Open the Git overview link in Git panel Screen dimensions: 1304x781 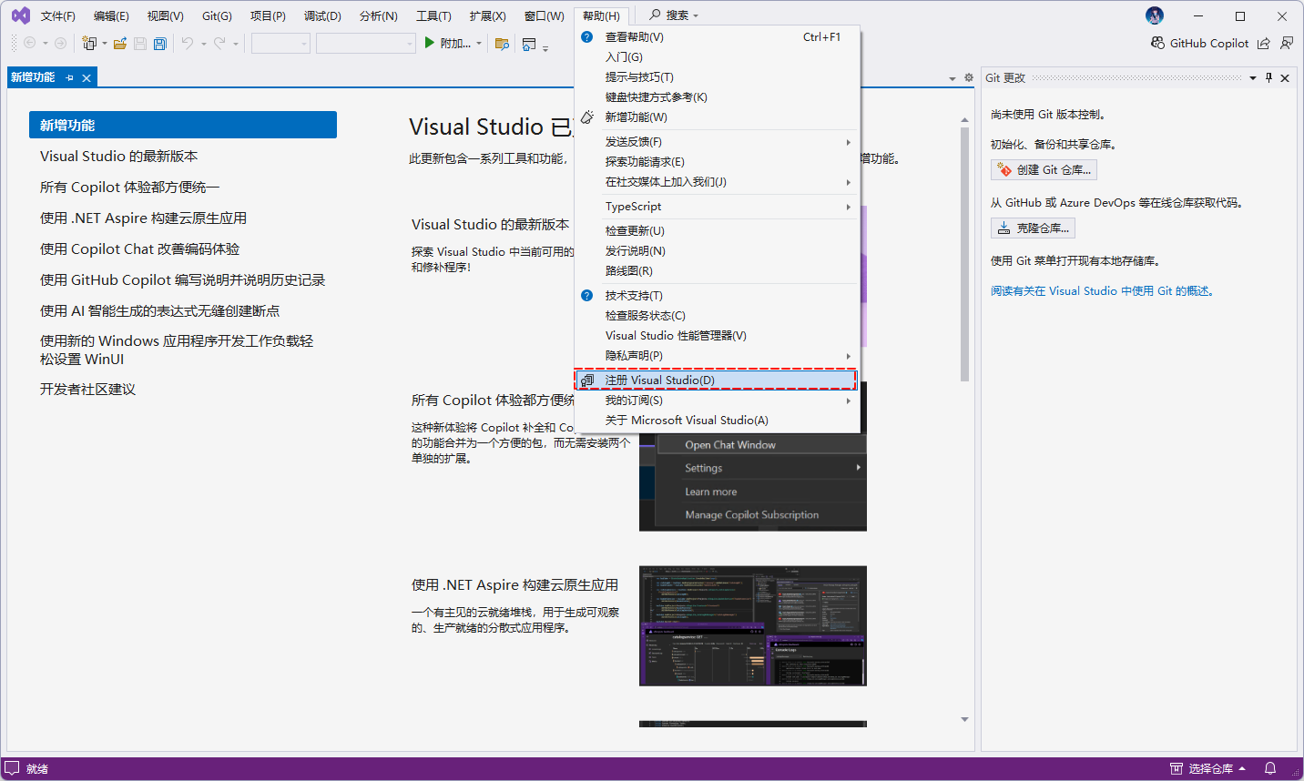[x=1102, y=291]
